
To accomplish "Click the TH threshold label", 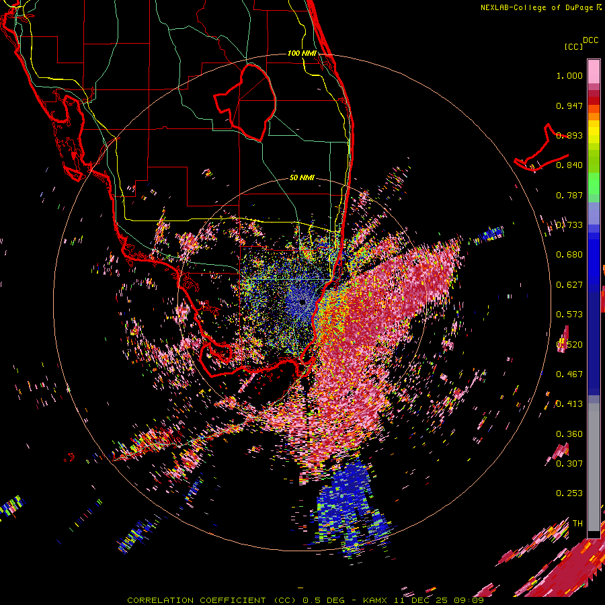I will tap(577, 524).
